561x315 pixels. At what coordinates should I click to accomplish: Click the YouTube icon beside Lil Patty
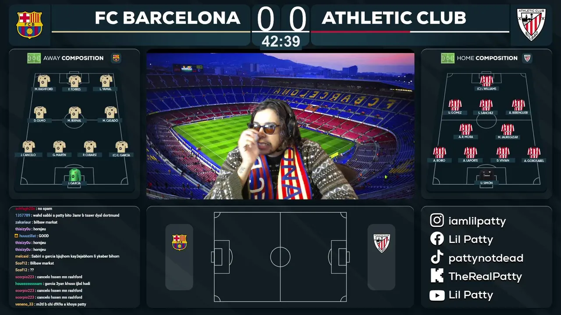437,295
